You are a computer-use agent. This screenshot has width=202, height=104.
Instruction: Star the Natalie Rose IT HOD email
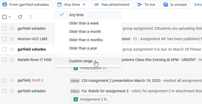[x=12, y=60]
